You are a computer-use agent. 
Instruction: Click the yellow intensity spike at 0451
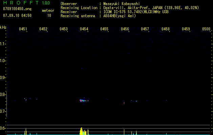click(x=26, y=132)
